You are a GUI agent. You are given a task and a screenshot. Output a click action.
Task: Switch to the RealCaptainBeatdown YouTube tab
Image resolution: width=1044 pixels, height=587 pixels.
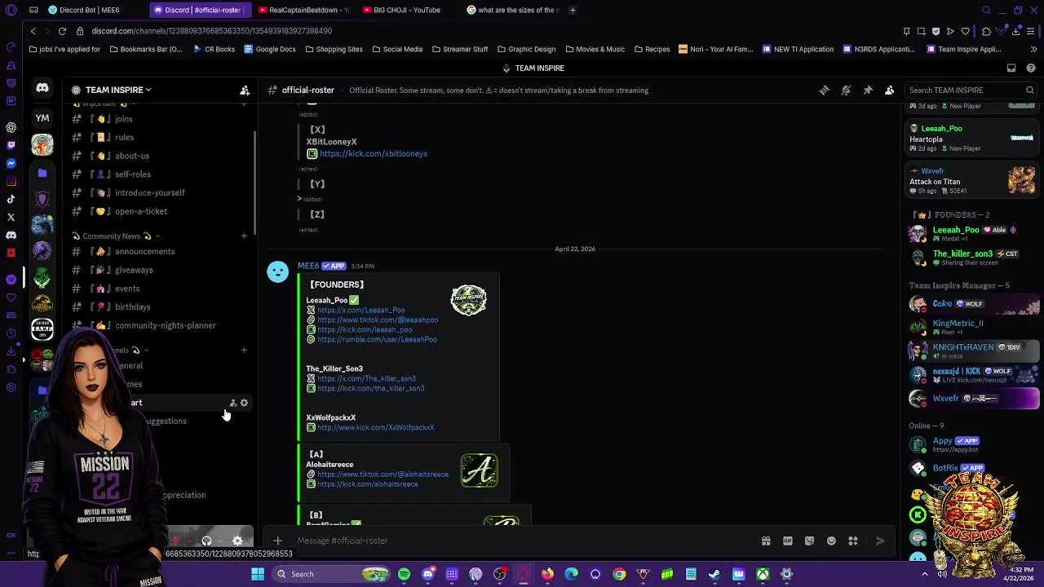(x=303, y=11)
